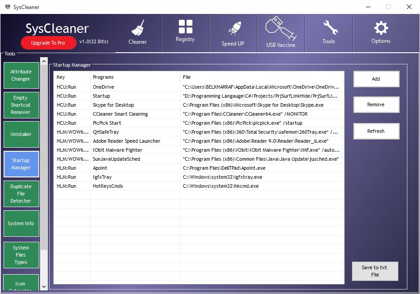
Task: Click the tools sidebar scroll up arrow
Action: (x=44, y=61)
